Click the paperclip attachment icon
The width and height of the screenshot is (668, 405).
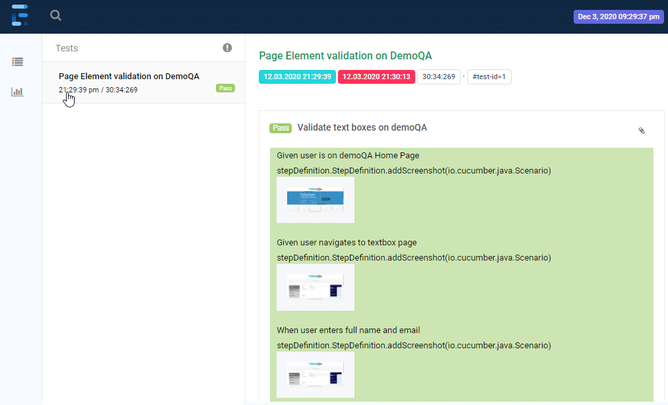pos(641,131)
